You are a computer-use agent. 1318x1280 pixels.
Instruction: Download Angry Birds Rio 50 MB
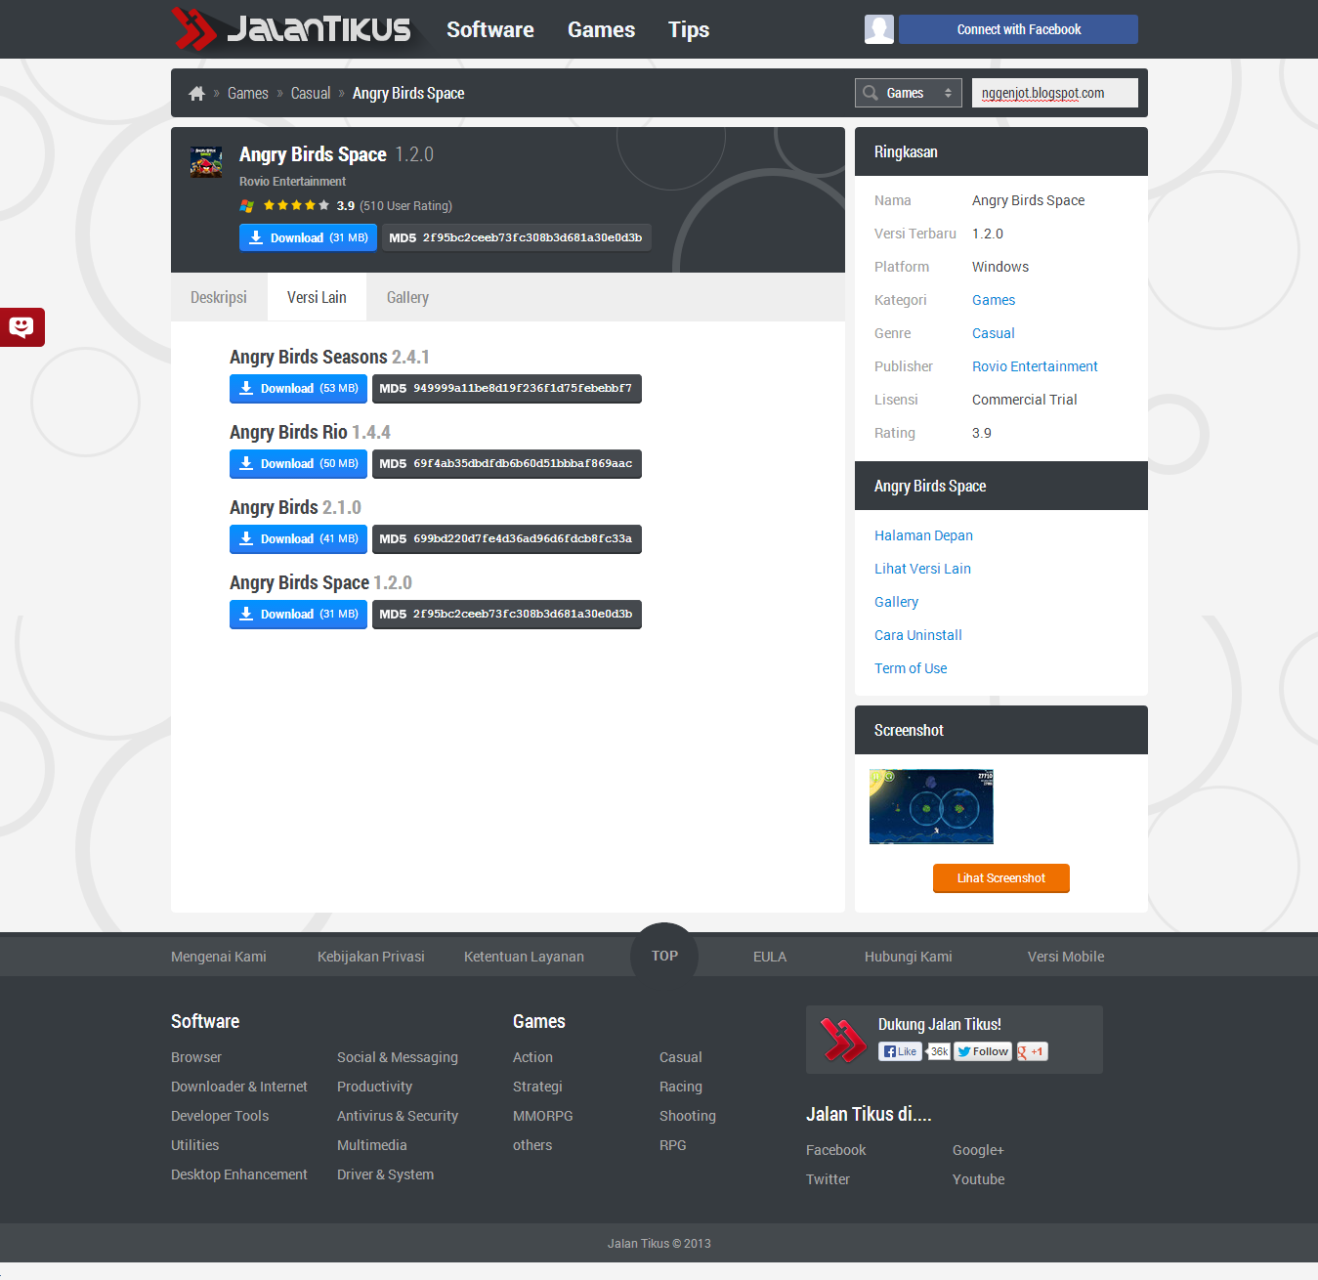pyautogui.click(x=298, y=463)
